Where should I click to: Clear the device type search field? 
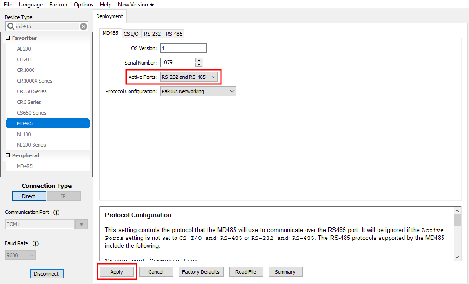coord(84,26)
